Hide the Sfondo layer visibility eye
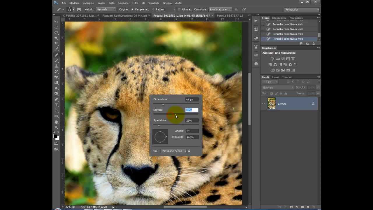 coord(264,104)
